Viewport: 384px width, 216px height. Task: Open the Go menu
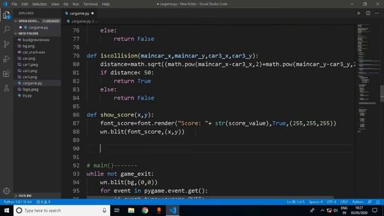(66, 4)
